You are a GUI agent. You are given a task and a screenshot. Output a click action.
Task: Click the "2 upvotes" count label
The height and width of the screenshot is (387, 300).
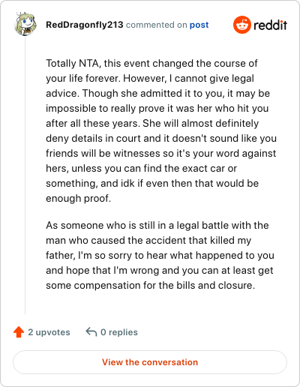click(49, 332)
